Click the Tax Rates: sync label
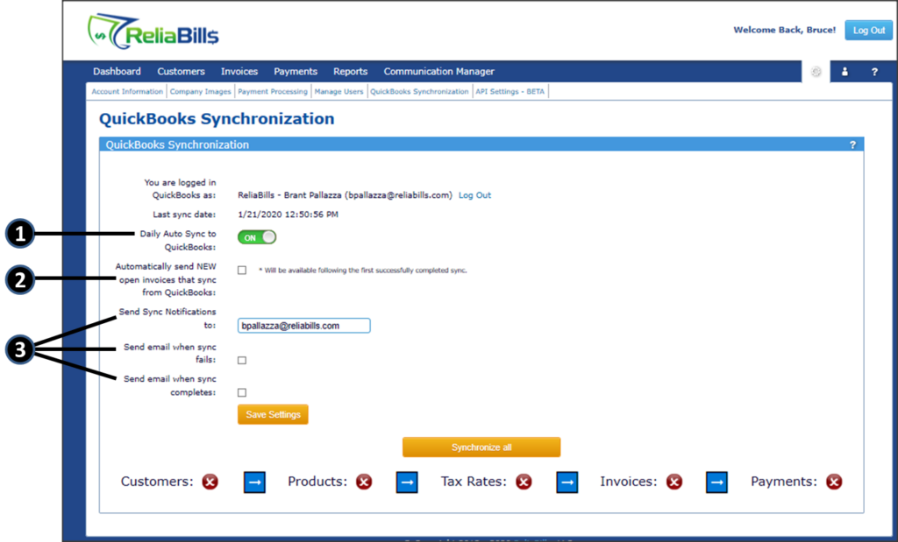Screen dimensions: 898x542 click(474, 482)
